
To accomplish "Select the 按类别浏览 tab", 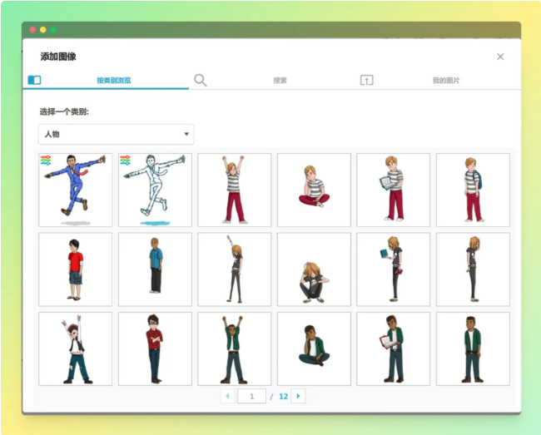I will (x=113, y=81).
